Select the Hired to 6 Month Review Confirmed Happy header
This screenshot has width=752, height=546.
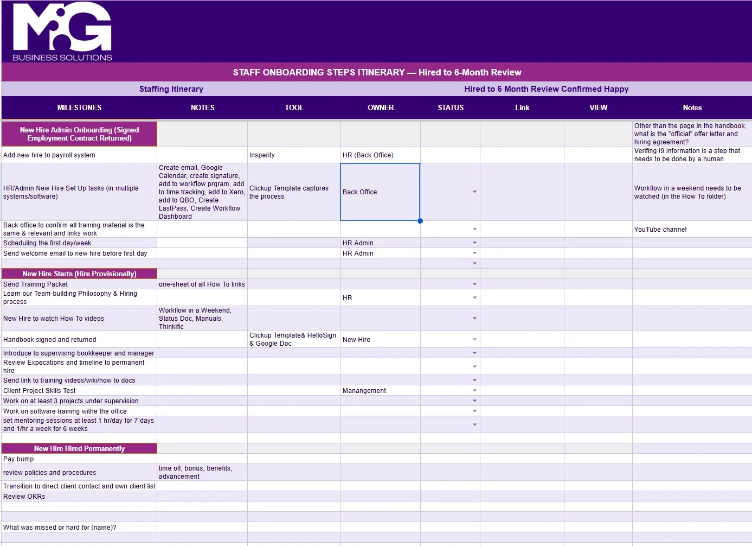tap(546, 88)
